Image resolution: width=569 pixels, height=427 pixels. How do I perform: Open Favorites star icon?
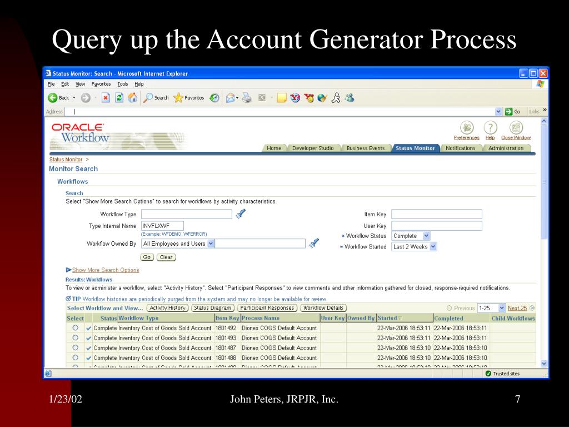click(178, 98)
